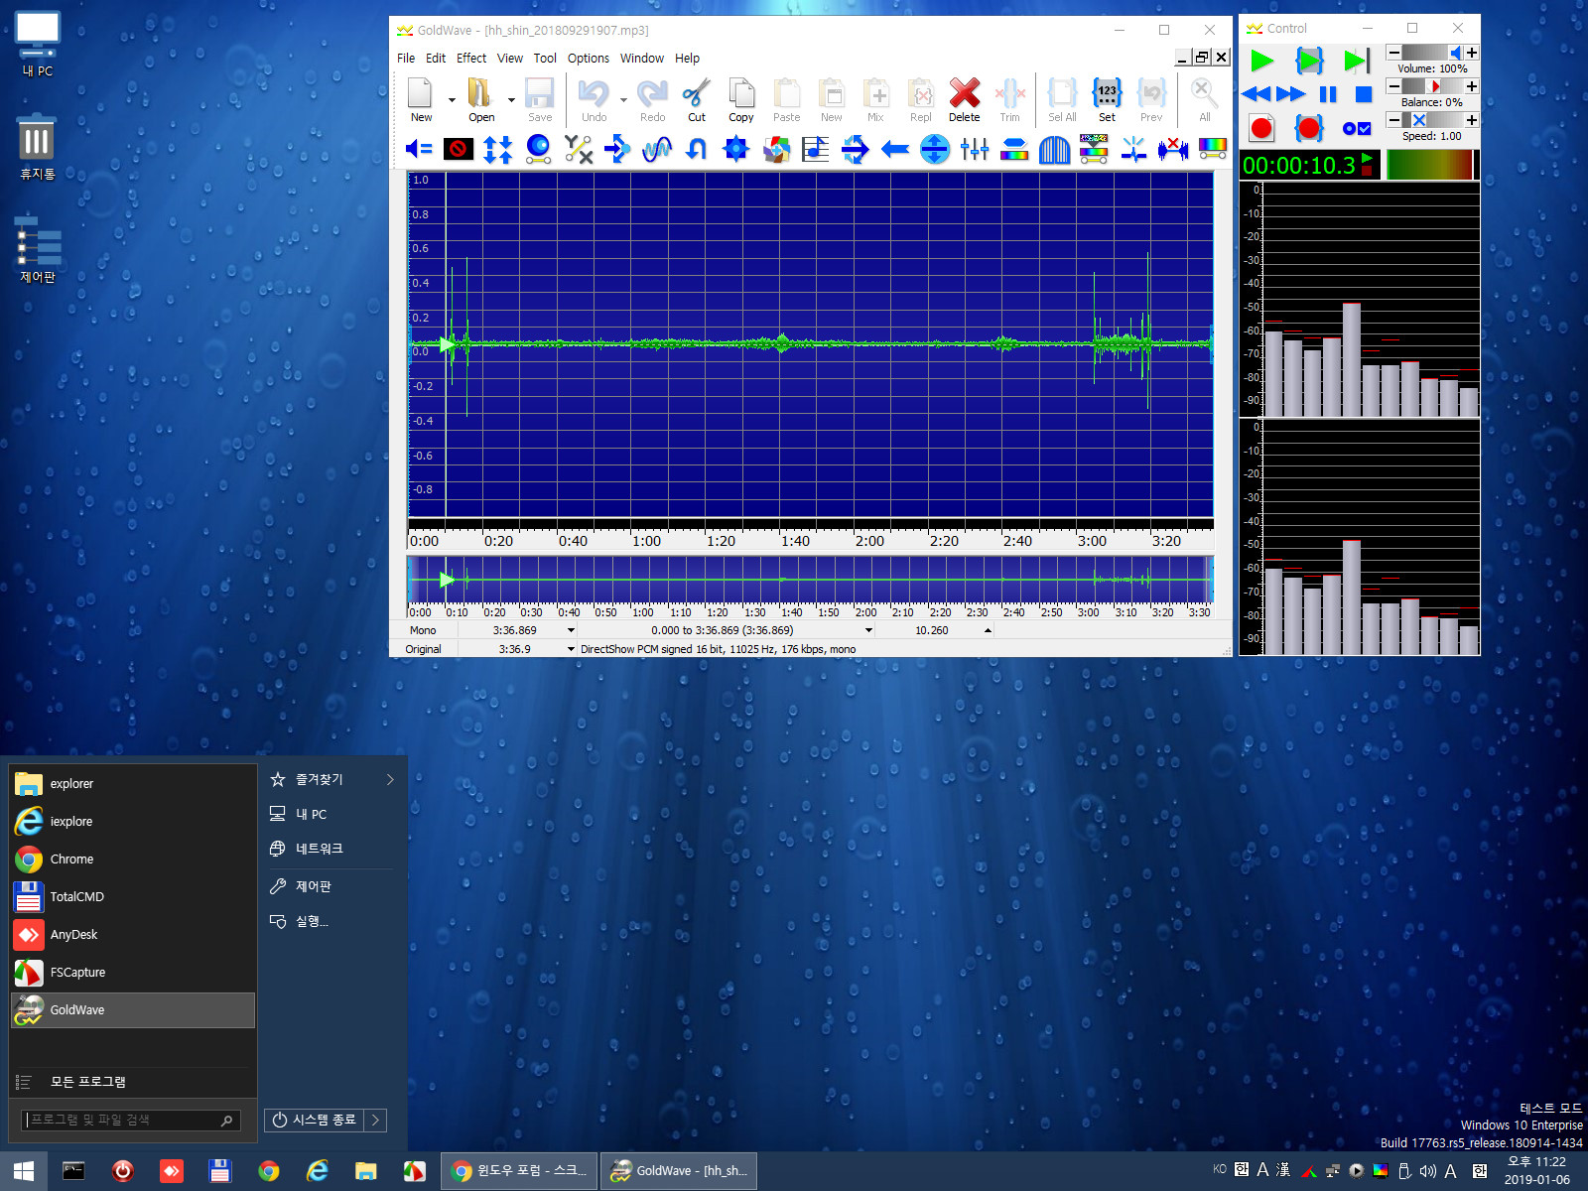Click the Open folder icon

tap(480, 93)
